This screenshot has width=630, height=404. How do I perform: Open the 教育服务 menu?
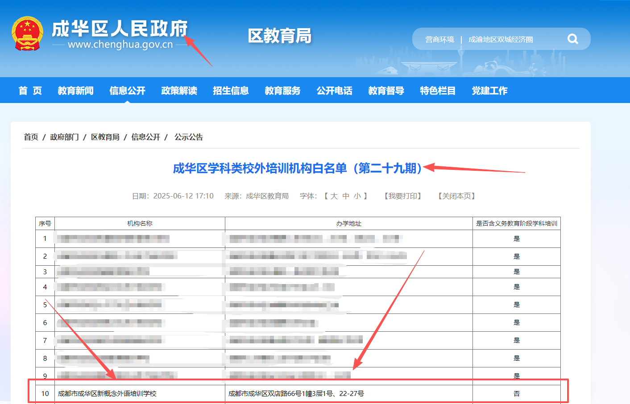(282, 91)
